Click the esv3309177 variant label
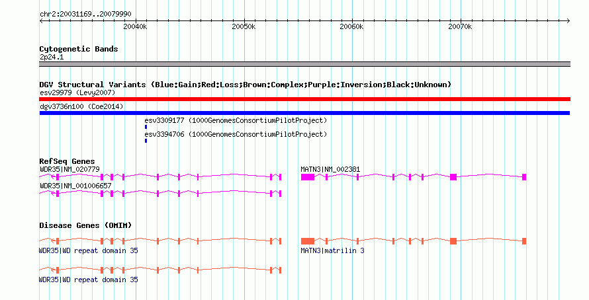The height and width of the screenshot is (300, 589). tap(236, 120)
